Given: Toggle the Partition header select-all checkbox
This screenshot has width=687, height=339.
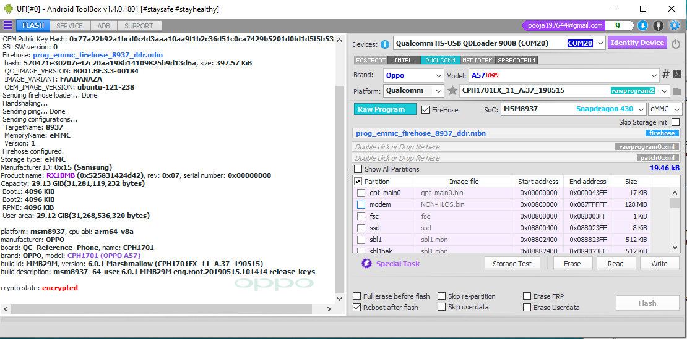Looking at the screenshot, I should pyautogui.click(x=358, y=182).
